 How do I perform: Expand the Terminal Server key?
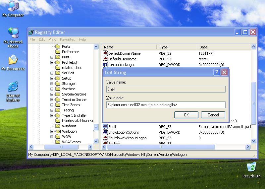tap(52, 100)
